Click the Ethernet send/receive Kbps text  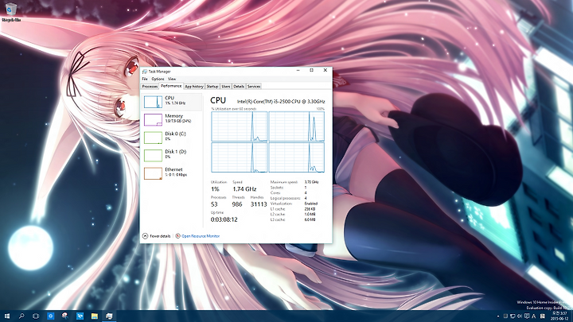click(x=176, y=175)
